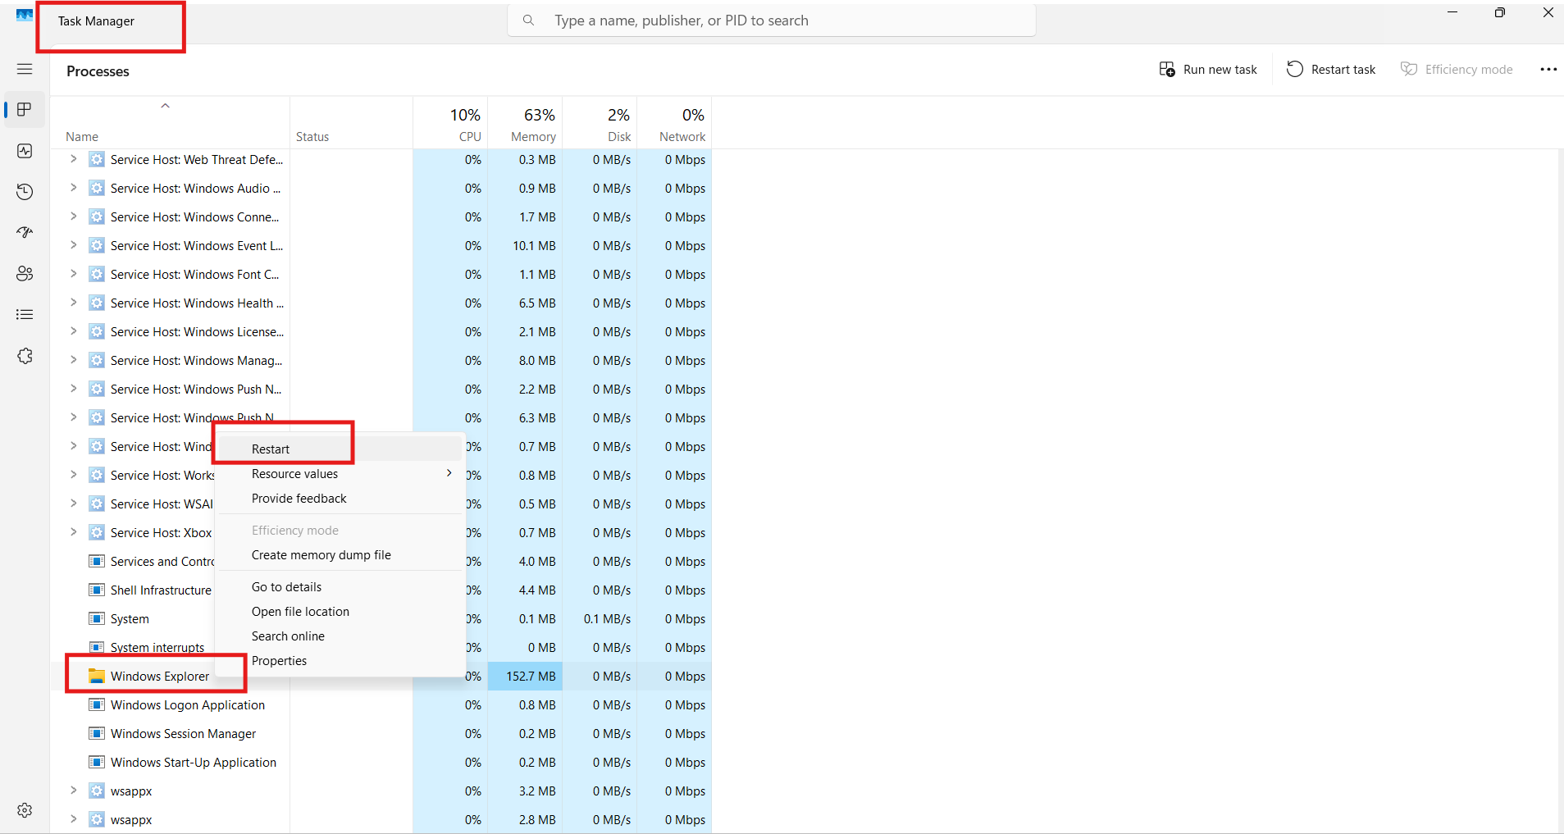Open the Services page in sidebar
Viewport: 1564px width, 834px height.
pos(25,356)
